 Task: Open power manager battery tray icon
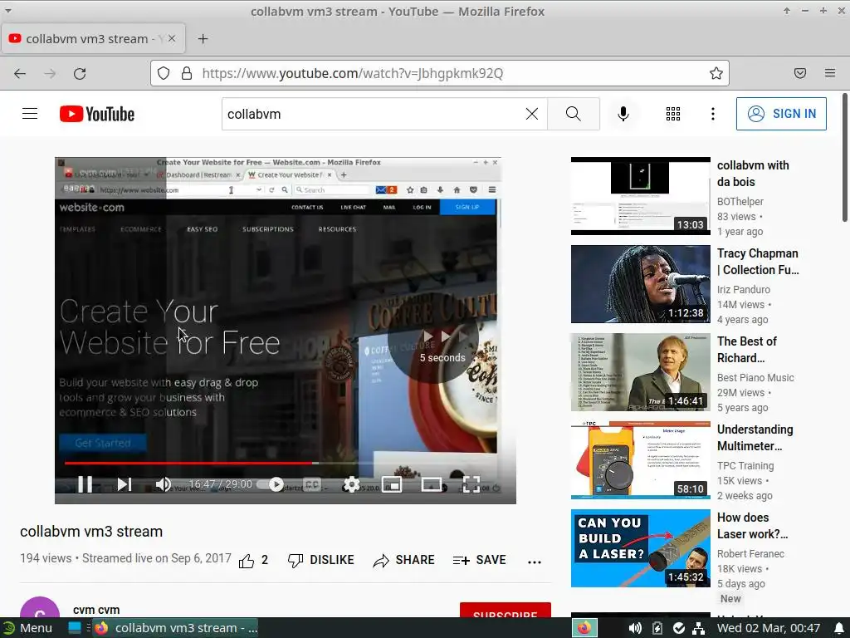point(657,628)
